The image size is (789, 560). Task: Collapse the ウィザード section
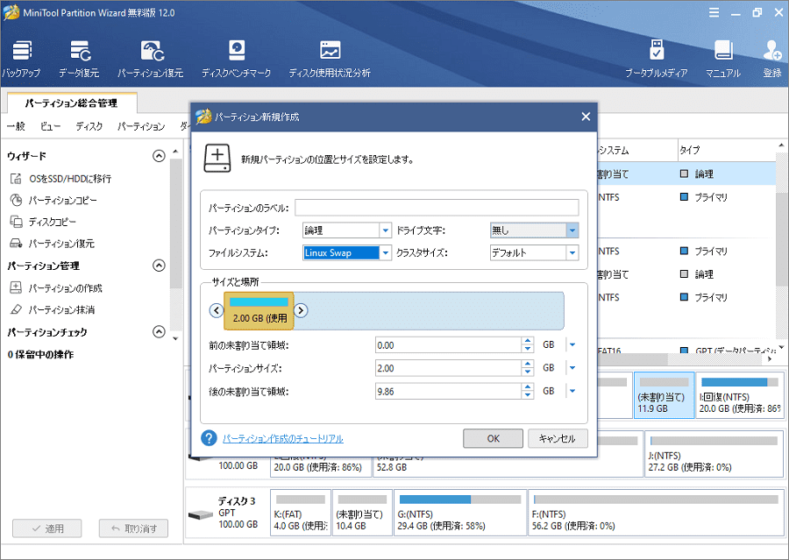click(159, 156)
